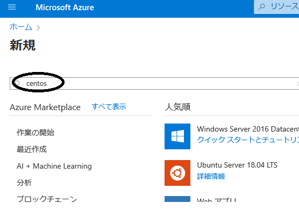This screenshot has width=299, height=210.
Task: Select 分析 category
Action: pos(24,183)
